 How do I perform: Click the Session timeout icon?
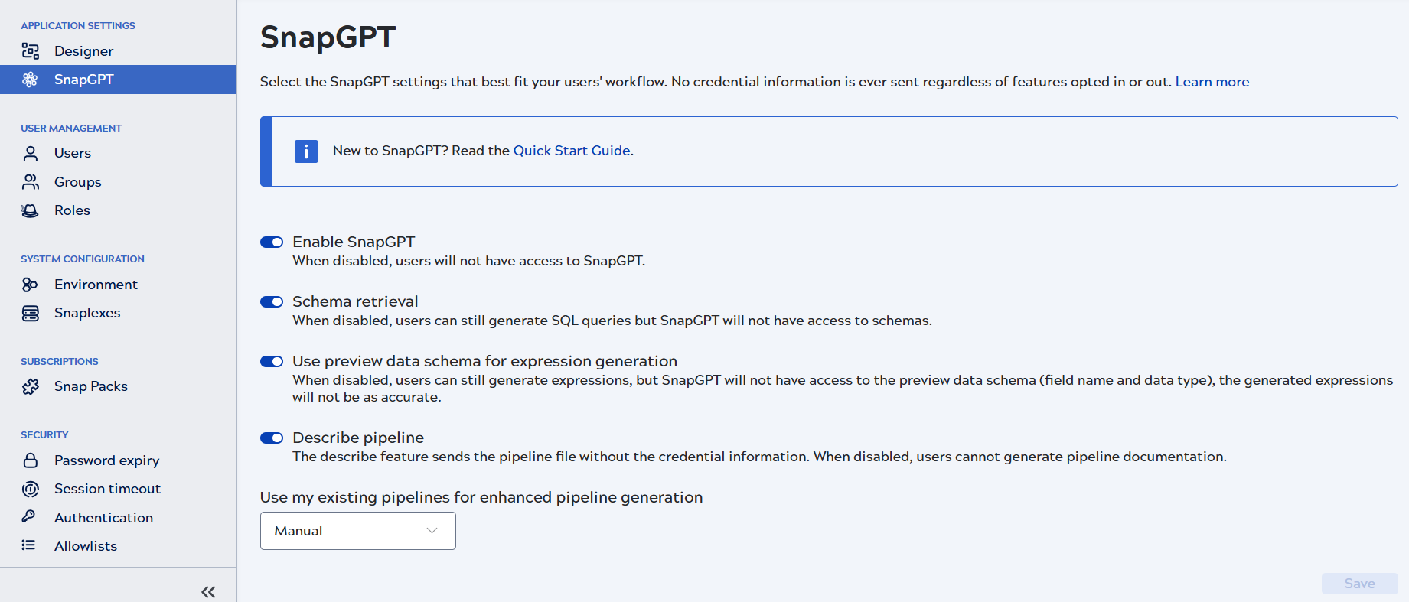[x=31, y=489]
